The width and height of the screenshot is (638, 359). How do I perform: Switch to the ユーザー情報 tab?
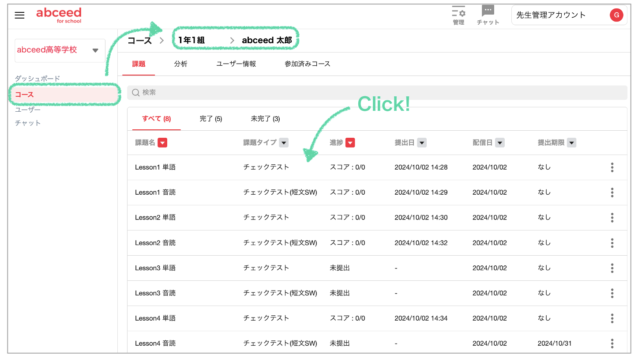pyautogui.click(x=236, y=64)
